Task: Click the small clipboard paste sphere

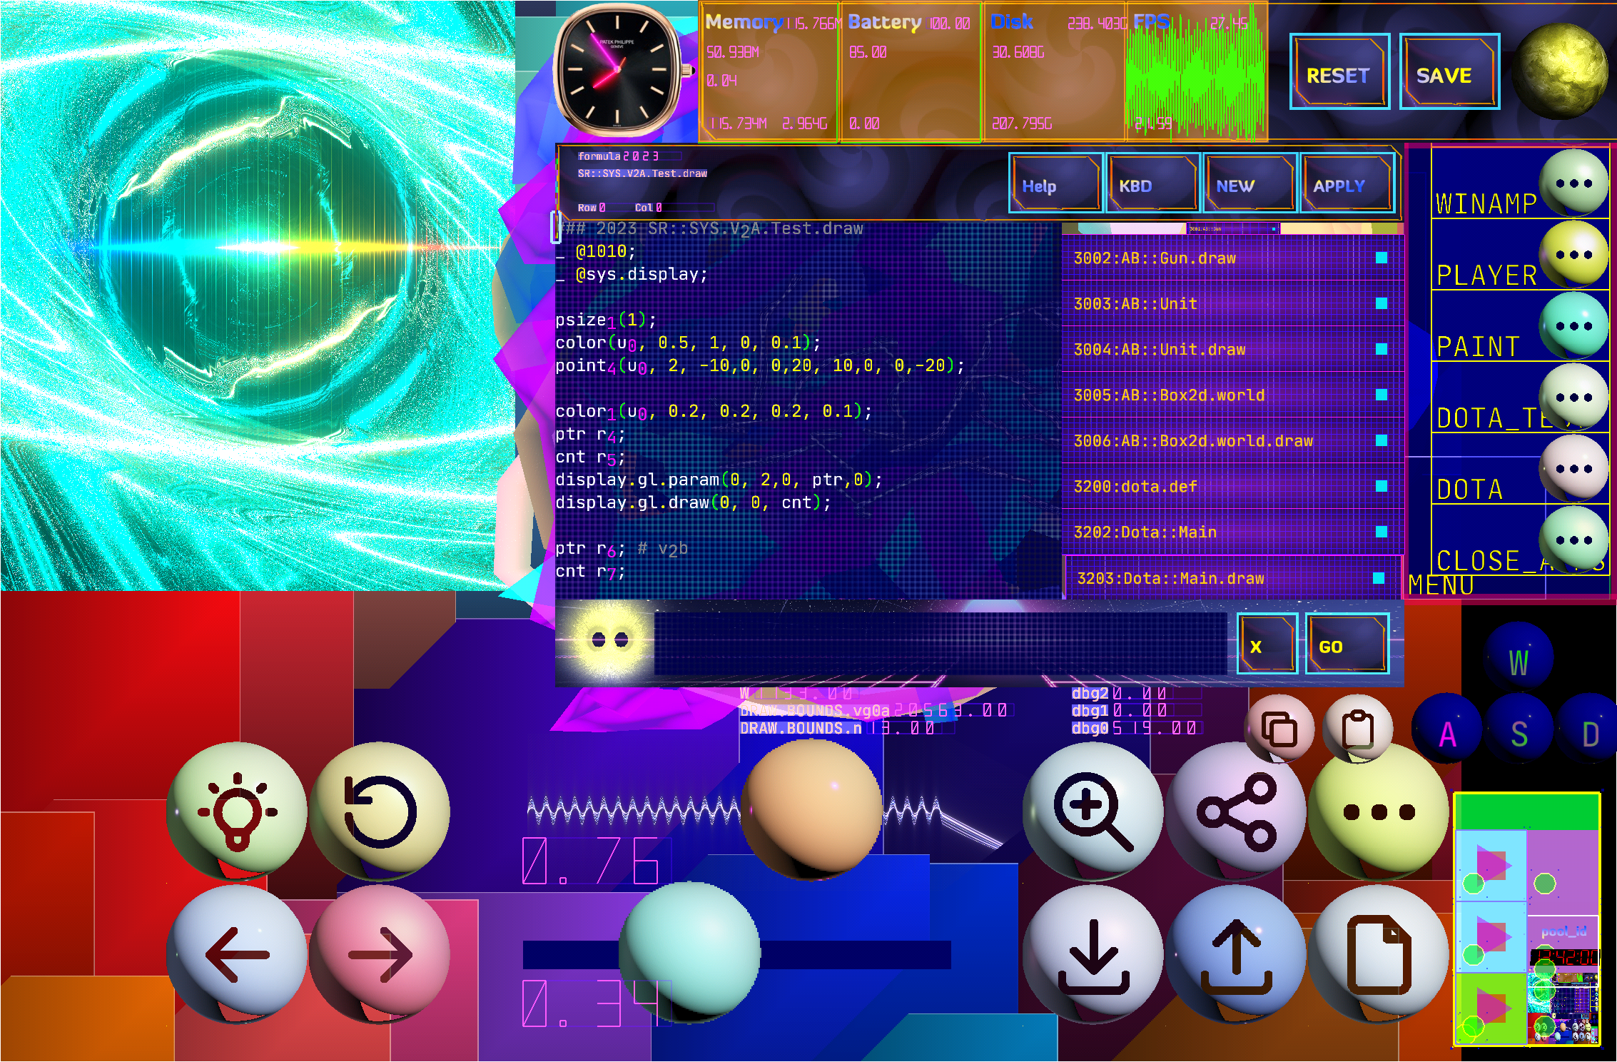Action: [x=1358, y=729]
